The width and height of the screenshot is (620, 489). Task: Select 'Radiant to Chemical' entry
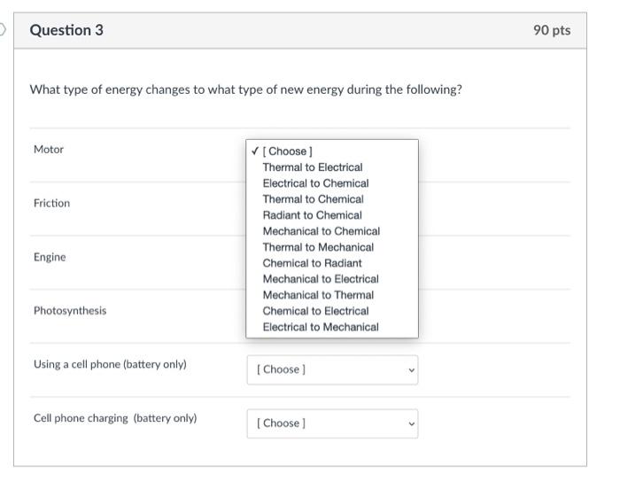click(x=312, y=215)
